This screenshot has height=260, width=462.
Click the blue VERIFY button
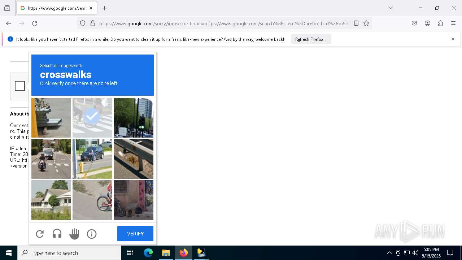point(135,234)
